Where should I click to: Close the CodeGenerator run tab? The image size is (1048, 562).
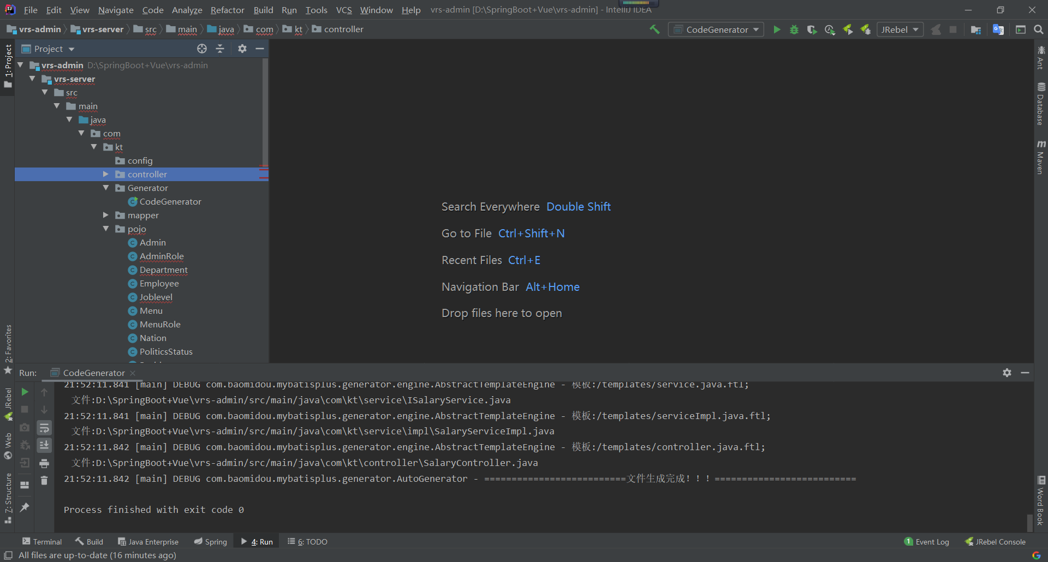133,373
